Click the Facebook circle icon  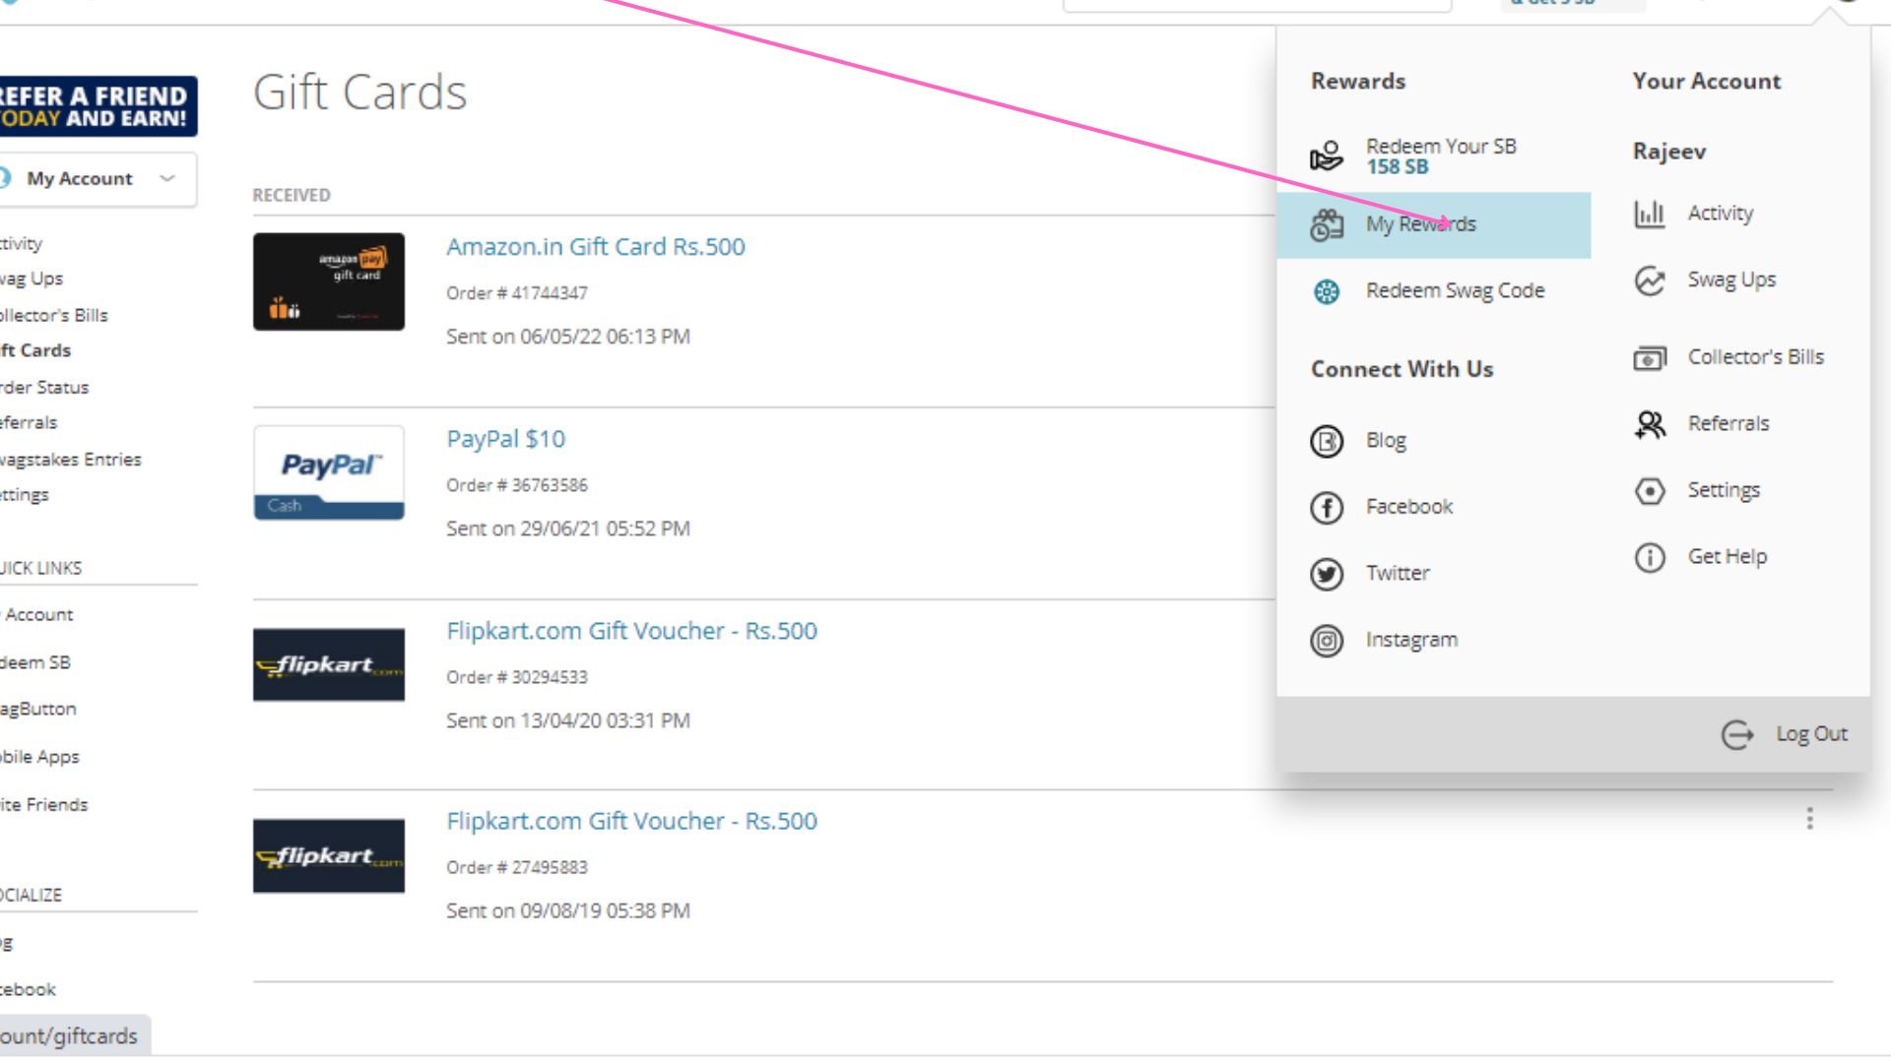[x=1327, y=508]
